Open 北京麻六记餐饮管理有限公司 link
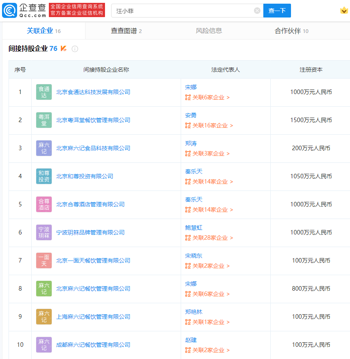350x359 pixels. (93, 289)
